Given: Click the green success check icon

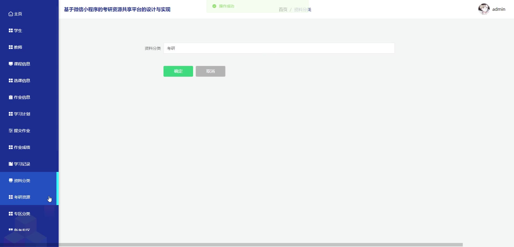Looking at the screenshot, I should tap(214, 6).
